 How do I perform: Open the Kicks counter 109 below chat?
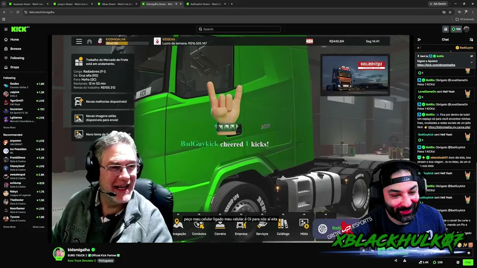pos(437,262)
